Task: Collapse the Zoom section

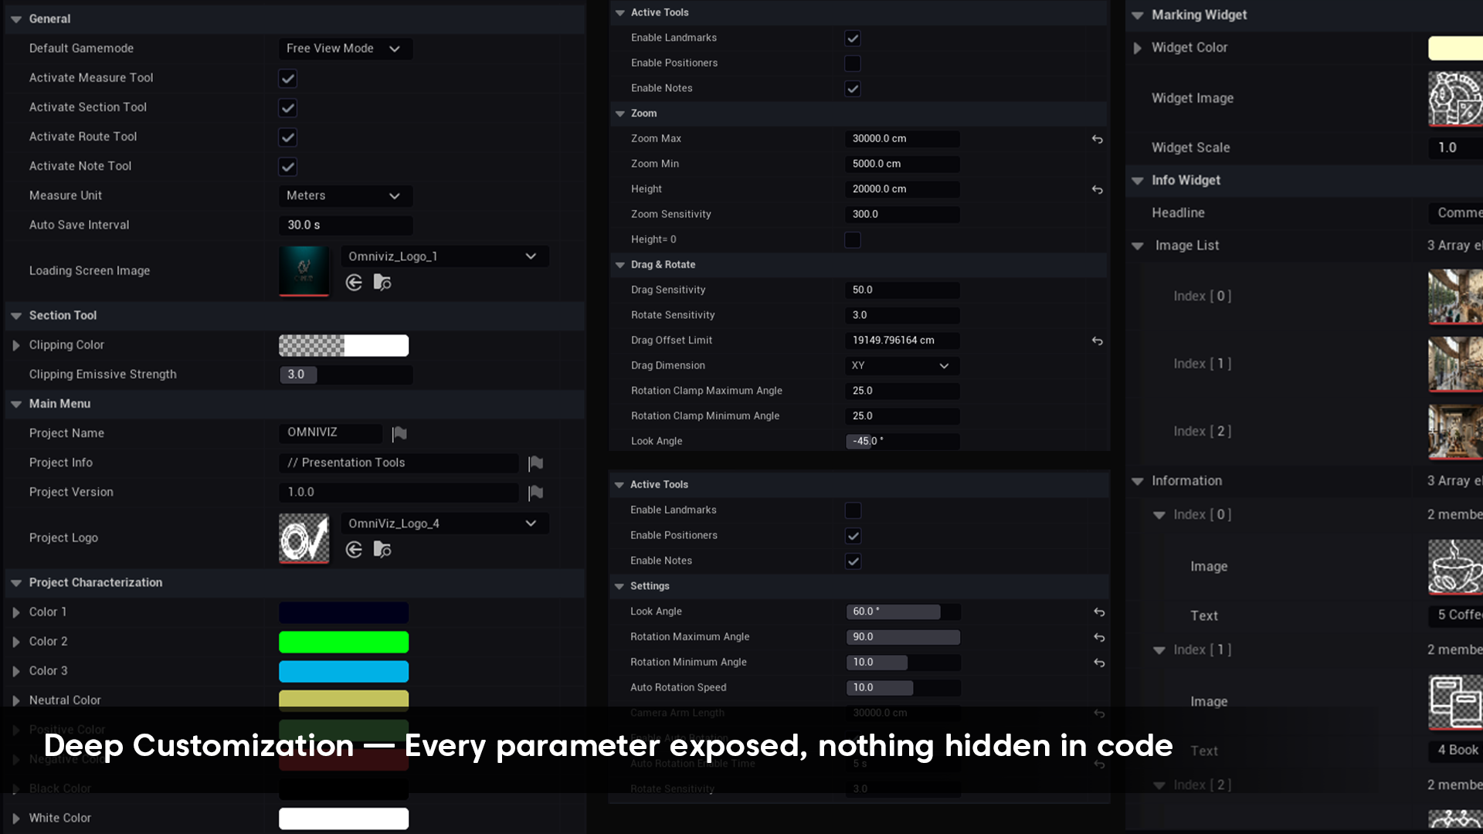Action: coord(619,114)
